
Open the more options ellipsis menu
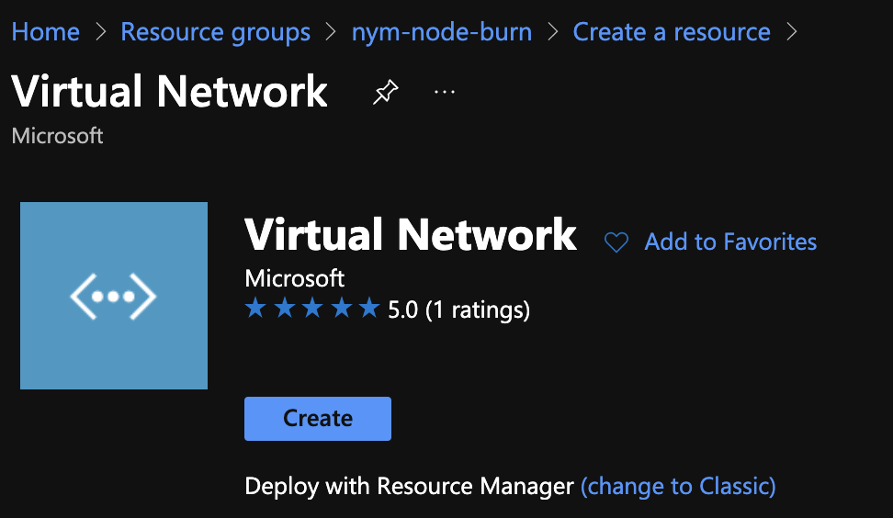(x=445, y=92)
